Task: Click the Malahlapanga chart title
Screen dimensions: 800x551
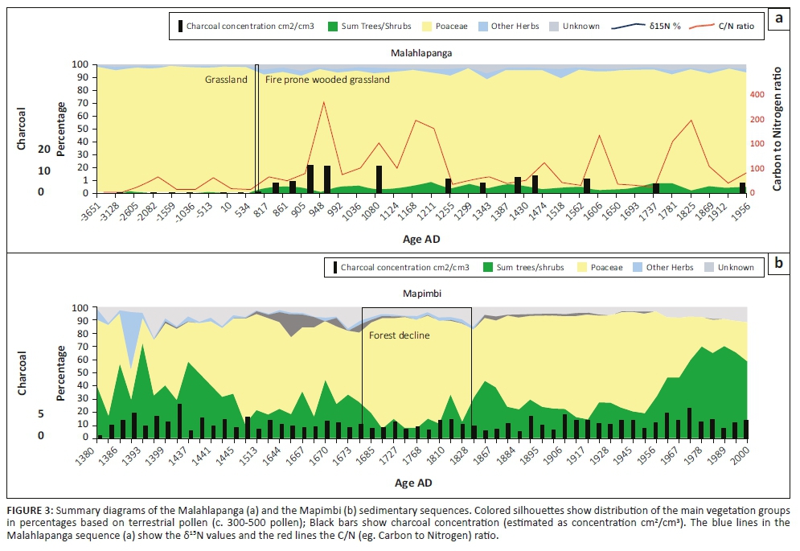Action: click(x=421, y=55)
